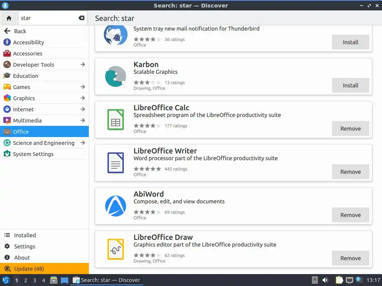Screen dimensions: 382x286
Task: Open the network tray icon
Action: [349, 280]
